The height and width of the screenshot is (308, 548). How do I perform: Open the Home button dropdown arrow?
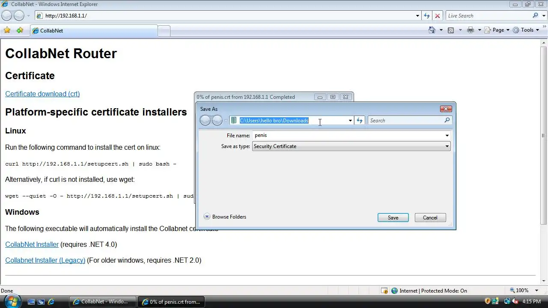click(x=441, y=30)
